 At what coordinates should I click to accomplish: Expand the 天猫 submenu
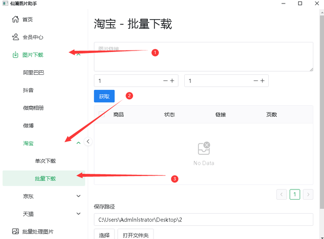pos(78,214)
